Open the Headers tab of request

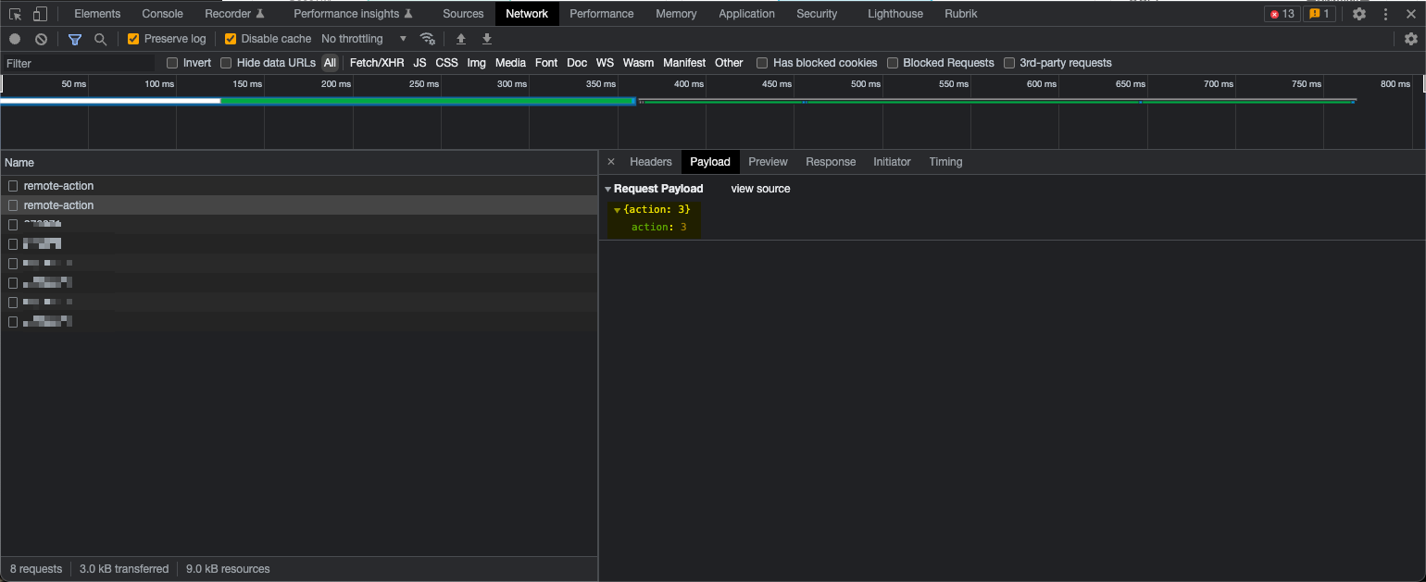(651, 162)
